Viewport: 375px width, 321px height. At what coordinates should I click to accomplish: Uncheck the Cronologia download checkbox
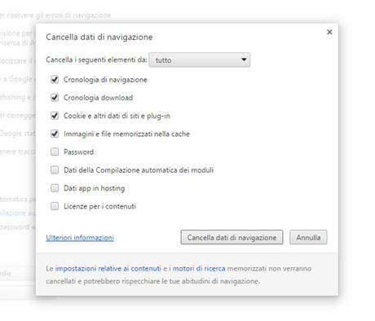(x=55, y=98)
